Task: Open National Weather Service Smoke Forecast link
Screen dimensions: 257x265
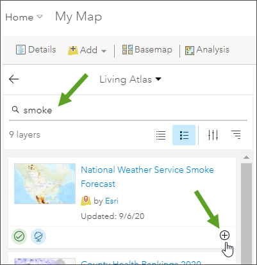Action: tap(147, 177)
